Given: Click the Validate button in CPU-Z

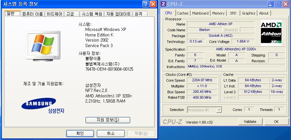Looking at the screenshot, I should [250, 122].
